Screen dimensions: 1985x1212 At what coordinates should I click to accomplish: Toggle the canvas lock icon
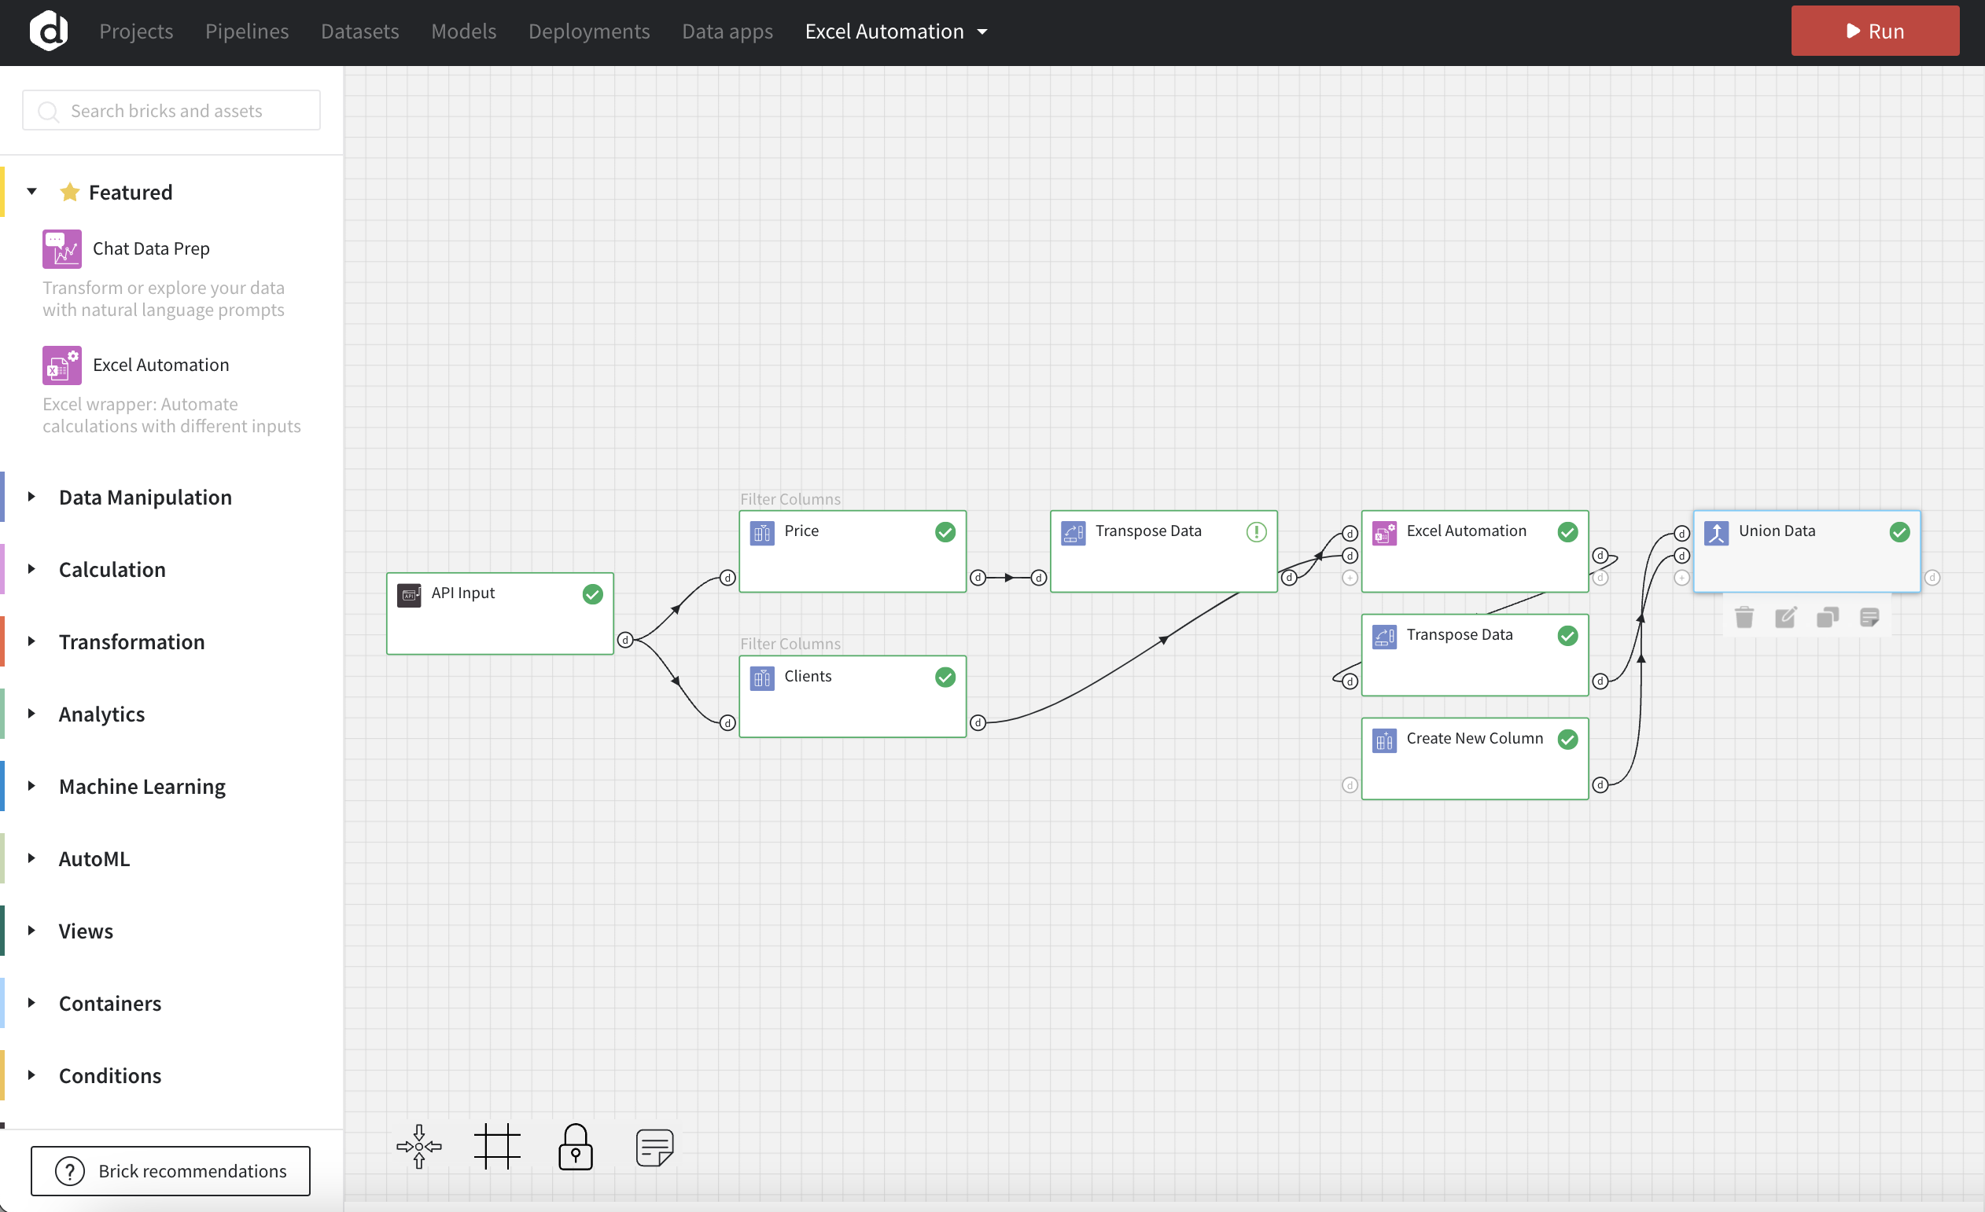pos(576,1147)
